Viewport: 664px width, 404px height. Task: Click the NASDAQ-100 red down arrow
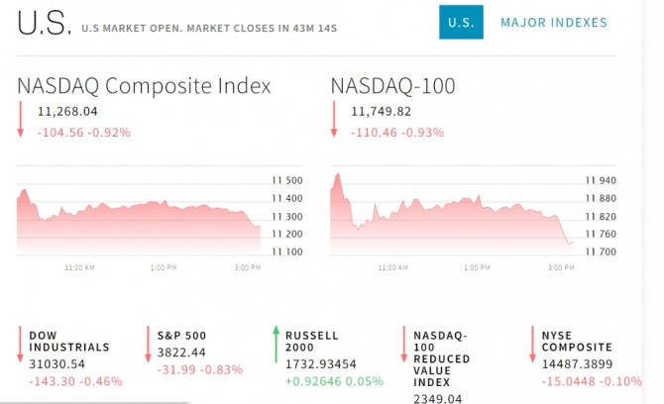coord(334,121)
